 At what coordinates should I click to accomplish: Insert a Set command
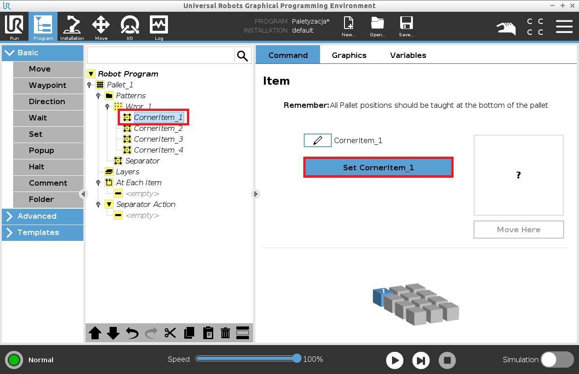point(48,134)
